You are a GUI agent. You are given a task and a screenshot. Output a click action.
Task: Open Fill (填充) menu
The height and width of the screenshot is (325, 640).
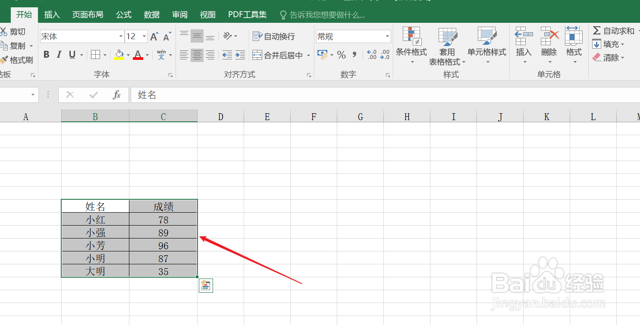pyautogui.click(x=609, y=44)
